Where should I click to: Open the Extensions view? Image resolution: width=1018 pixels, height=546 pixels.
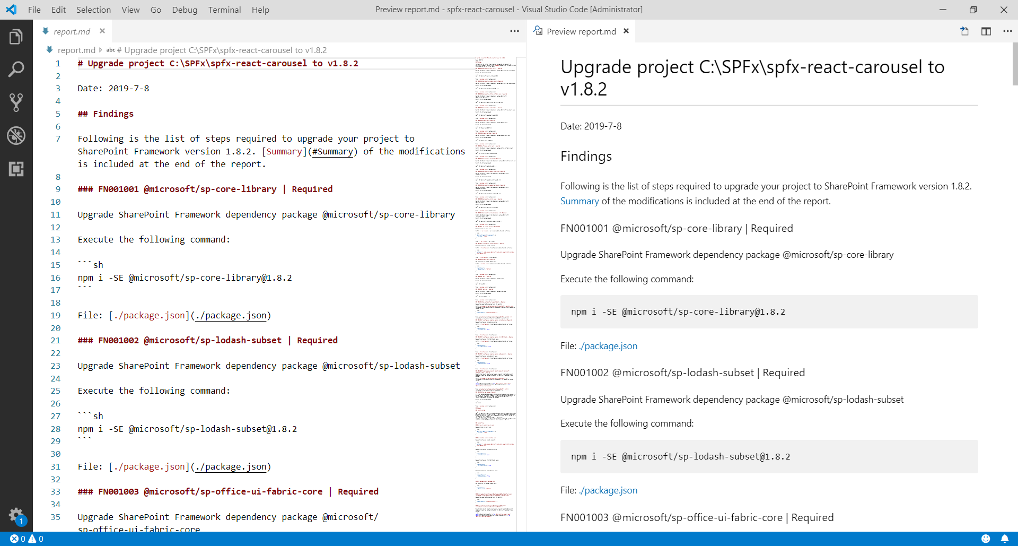16,169
